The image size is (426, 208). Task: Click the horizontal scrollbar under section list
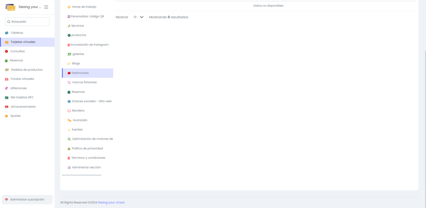point(82,175)
